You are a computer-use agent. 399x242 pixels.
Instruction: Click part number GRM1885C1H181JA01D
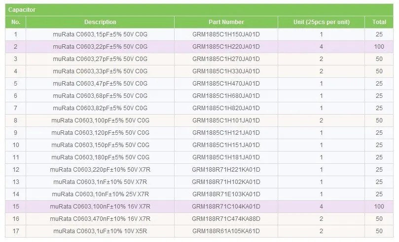tap(226, 157)
